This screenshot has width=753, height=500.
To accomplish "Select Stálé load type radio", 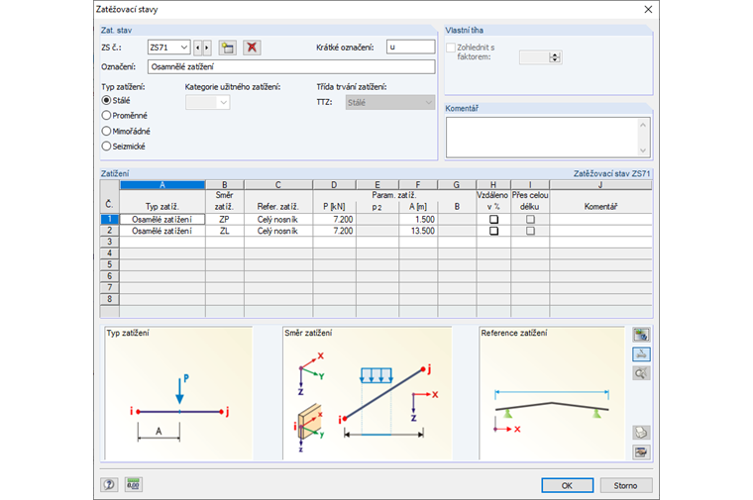I will [x=106, y=100].
